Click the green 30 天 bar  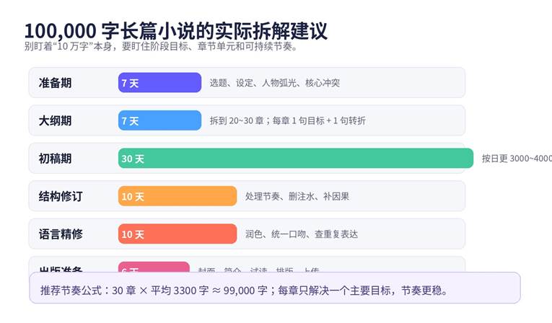(295, 159)
